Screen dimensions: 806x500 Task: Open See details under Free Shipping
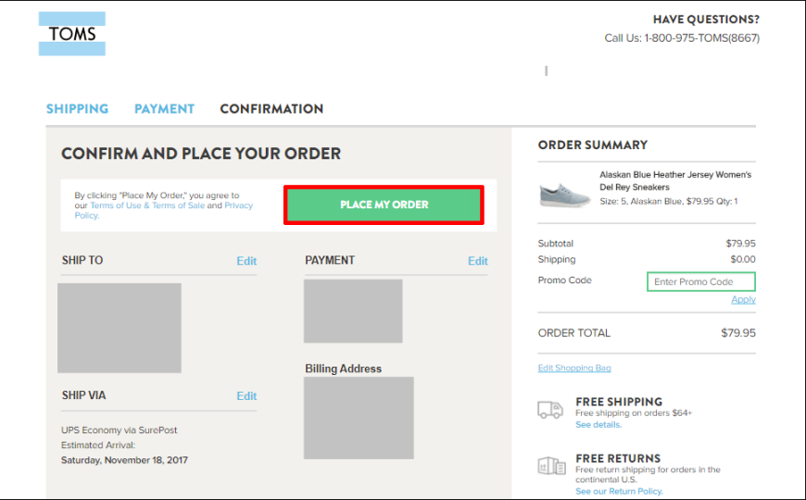point(598,425)
